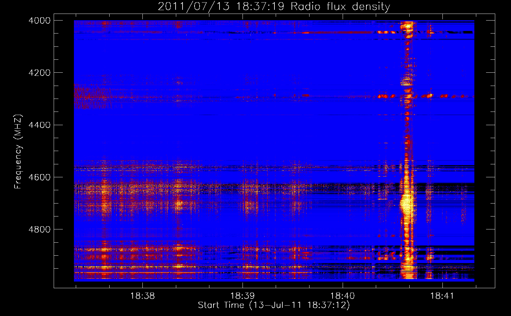The width and height of the screenshot is (511, 316).
Task: Click the 4600 frequency axis label
Action: pos(39,177)
